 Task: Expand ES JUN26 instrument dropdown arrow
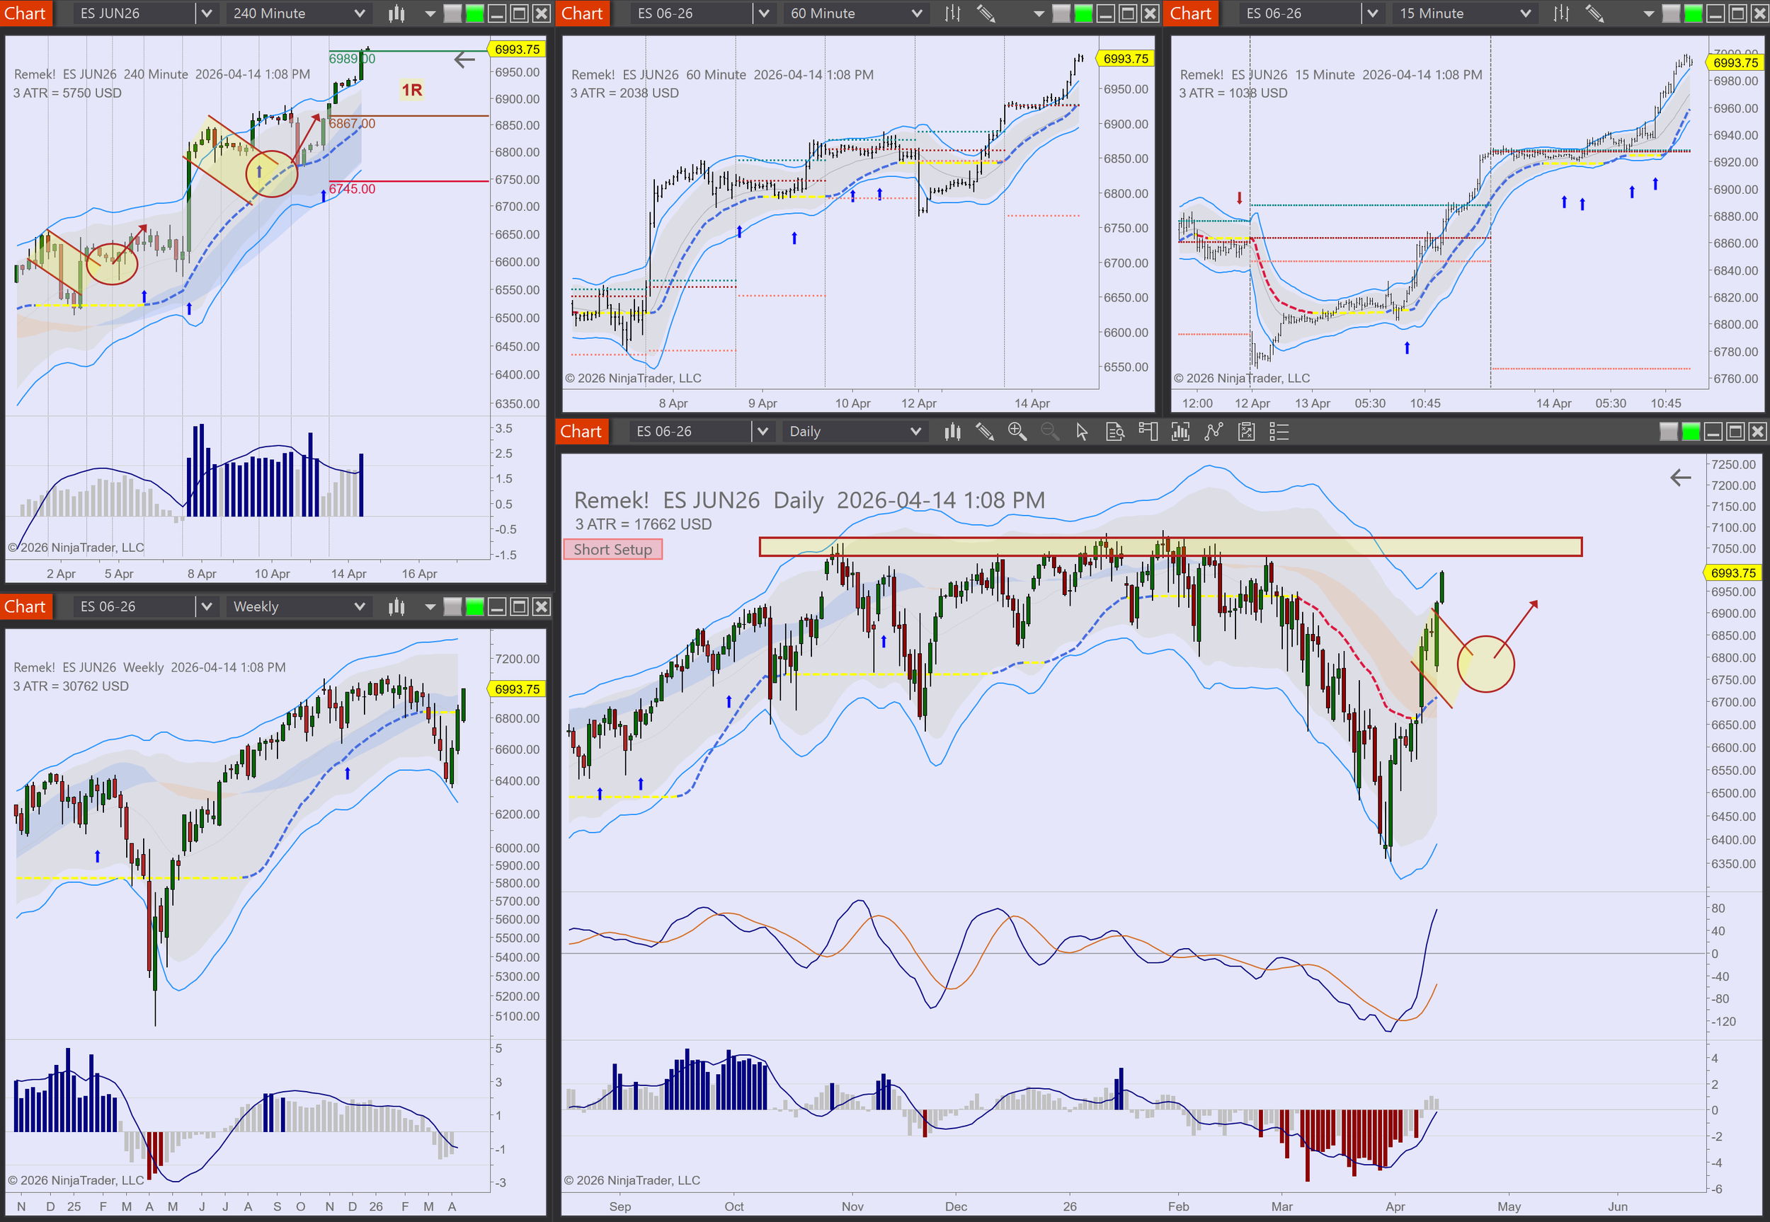coord(206,13)
